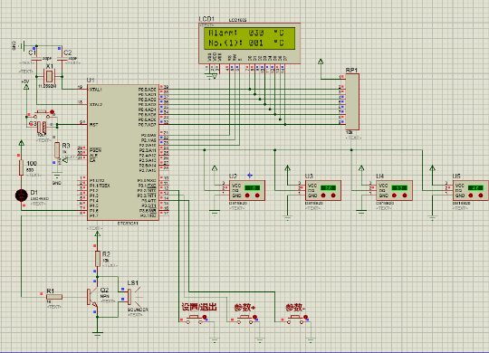The width and height of the screenshot is (489, 353).
Task: Click the SOUNDER label under LS1
Action: pyautogui.click(x=138, y=310)
